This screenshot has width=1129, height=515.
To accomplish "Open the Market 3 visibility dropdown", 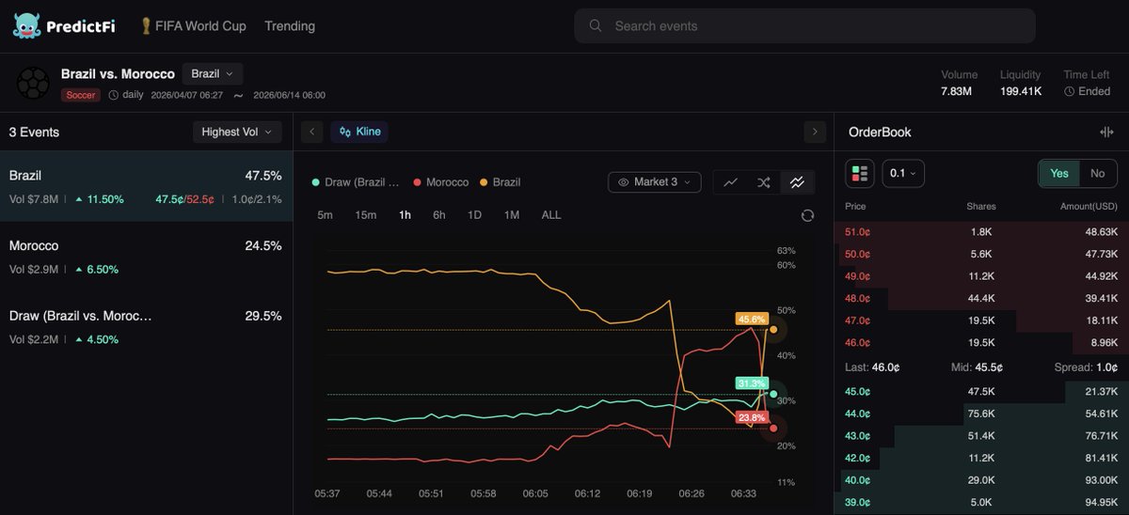I will pos(654,182).
